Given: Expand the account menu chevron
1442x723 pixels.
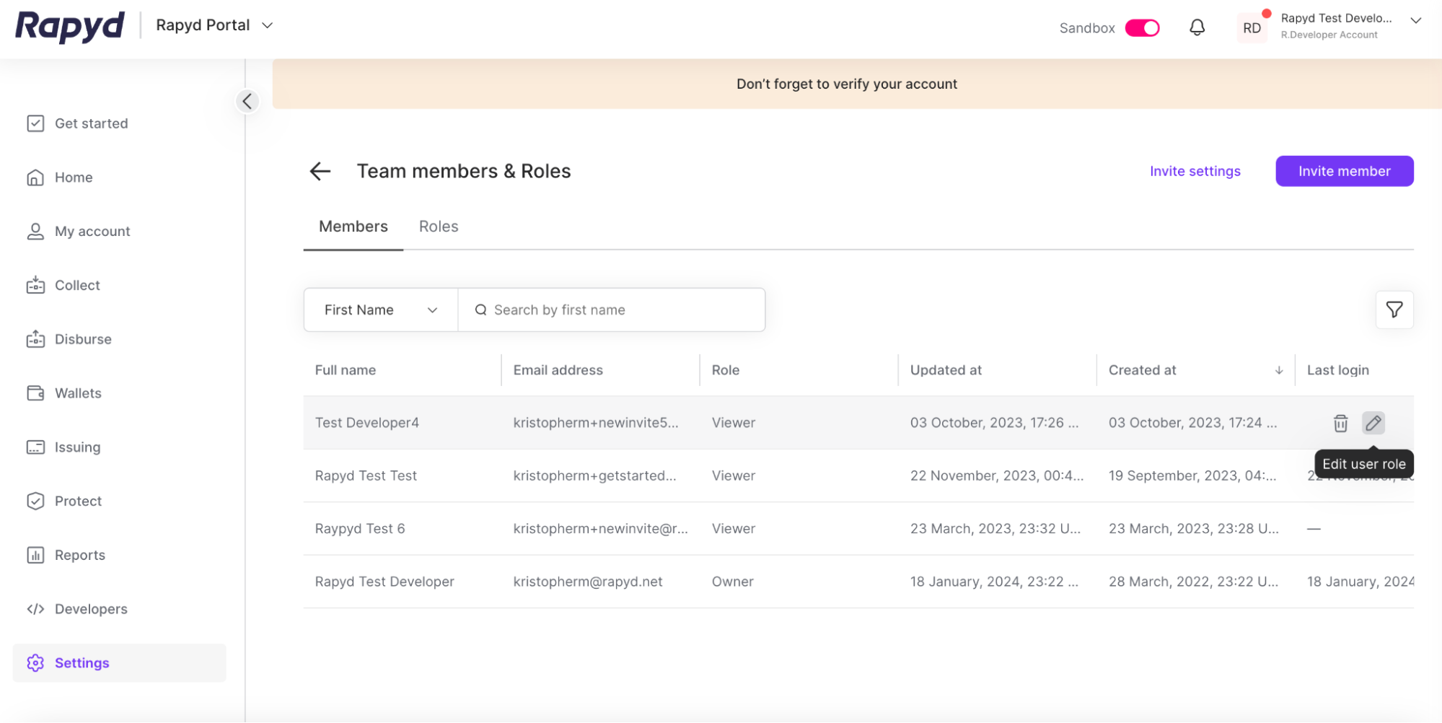Looking at the screenshot, I should click(x=1415, y=21).
